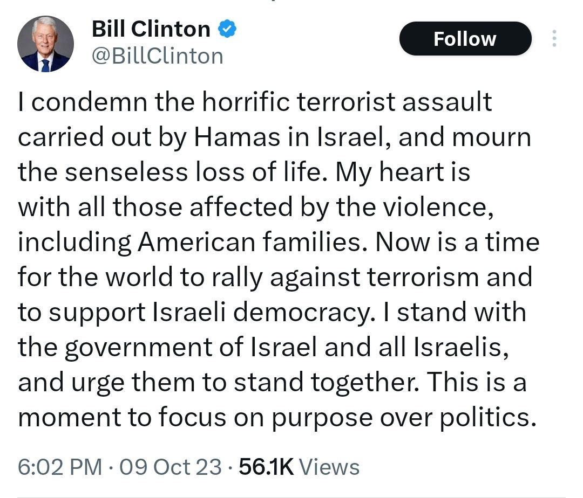Open the 56.1K Views count
This screenshot has width=583, height=498.
299,467
